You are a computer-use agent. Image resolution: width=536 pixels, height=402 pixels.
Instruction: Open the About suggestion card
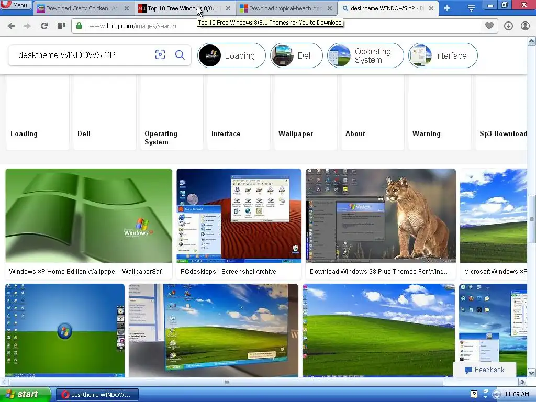[x=373, y=112]
